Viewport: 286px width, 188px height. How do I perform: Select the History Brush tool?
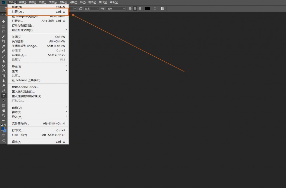3,66
